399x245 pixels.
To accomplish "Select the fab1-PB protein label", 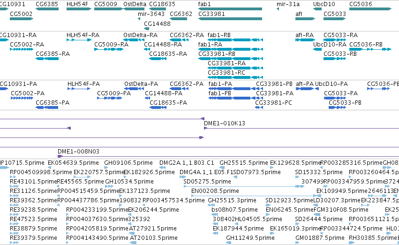I will coord(219,93).
